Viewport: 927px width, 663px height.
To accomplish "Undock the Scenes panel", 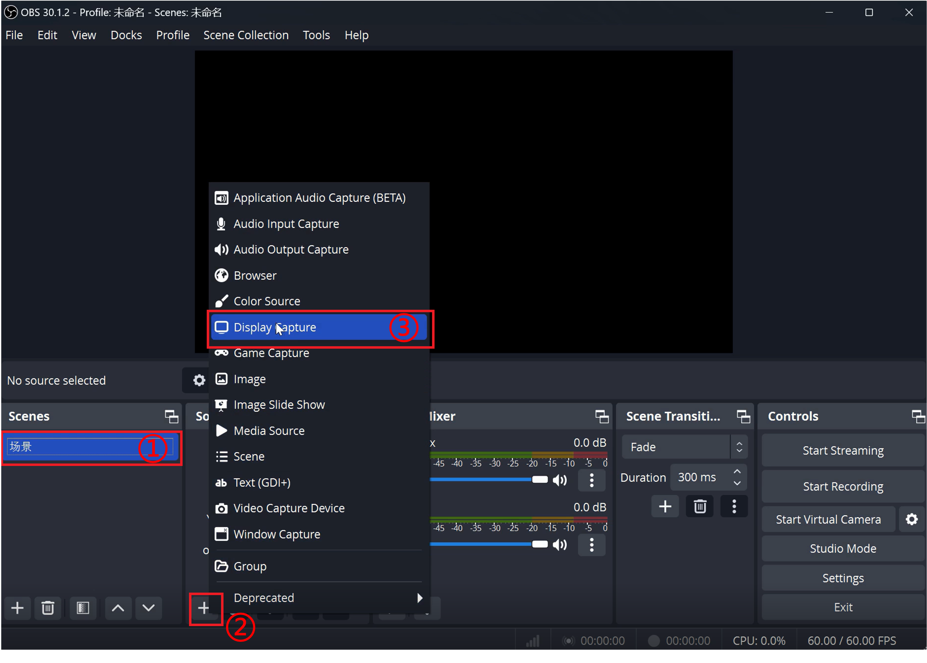I will pyautogui.click(x=171, y=416).
